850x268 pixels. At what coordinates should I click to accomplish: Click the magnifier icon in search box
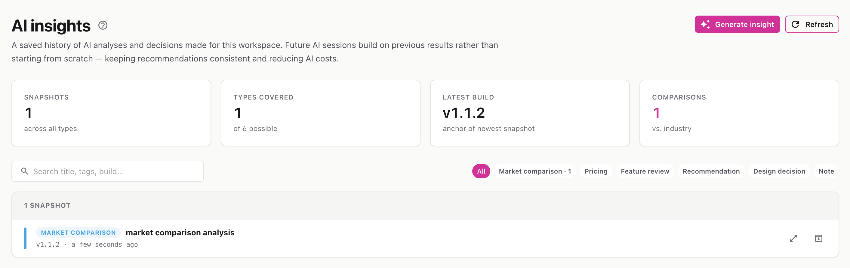pos(24,171)
